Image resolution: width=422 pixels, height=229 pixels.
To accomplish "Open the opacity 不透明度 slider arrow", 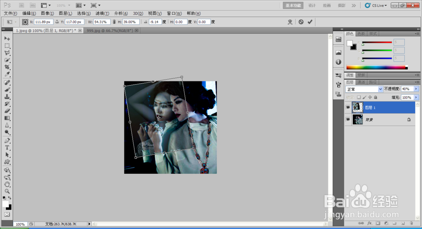I will pyautogui.click(x=416, y=89).
